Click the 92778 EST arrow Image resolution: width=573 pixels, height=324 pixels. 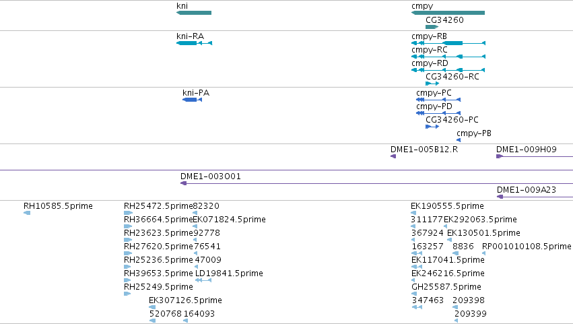(x=195, y=240)
